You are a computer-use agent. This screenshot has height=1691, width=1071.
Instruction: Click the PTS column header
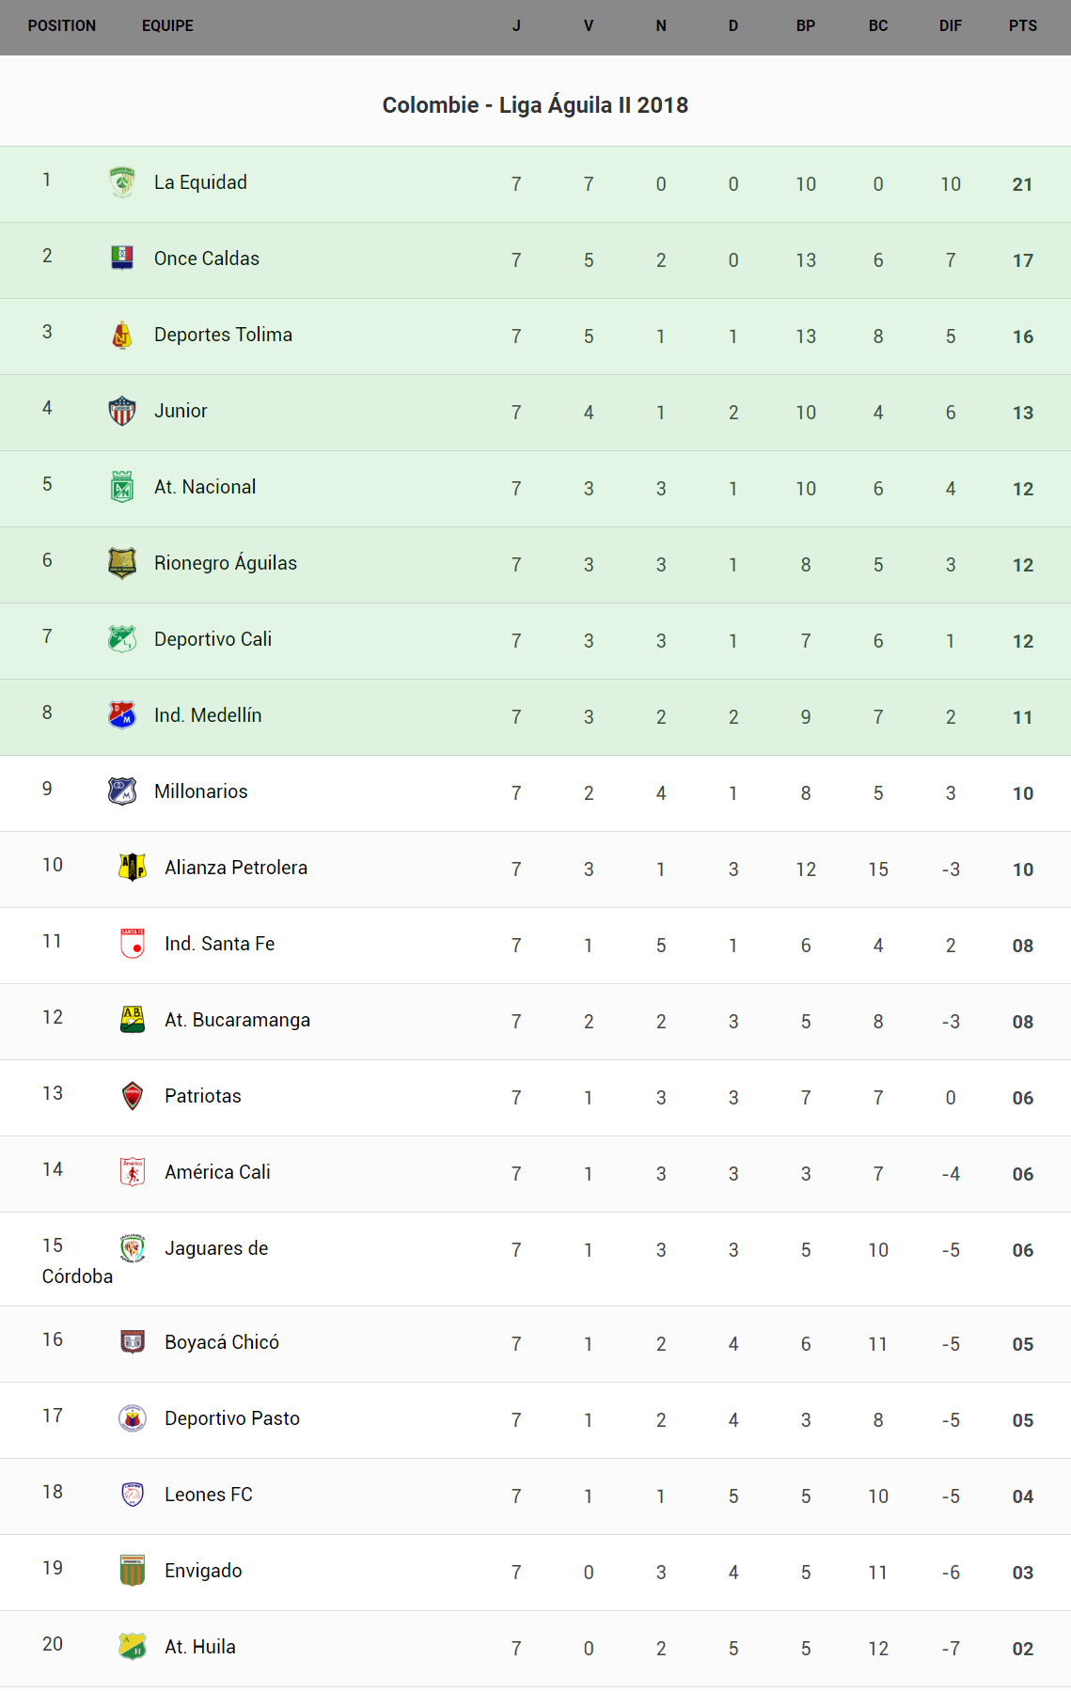coord(1022,26)
